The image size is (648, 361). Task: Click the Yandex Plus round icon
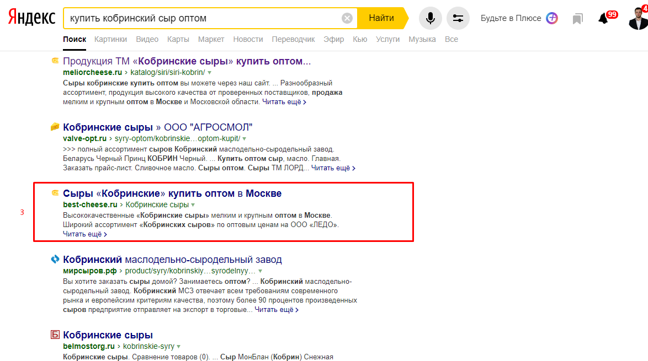552,18
